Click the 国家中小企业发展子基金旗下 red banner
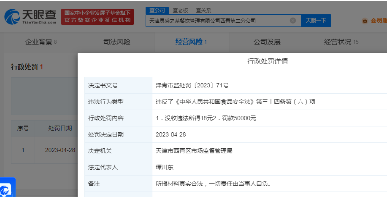Viewport: 387px width, 197px height. (97, 17)
